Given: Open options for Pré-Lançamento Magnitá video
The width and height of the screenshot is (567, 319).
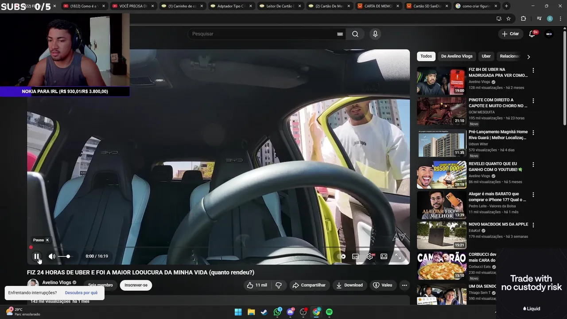Looking at the screenshot, I should [533, 132].
